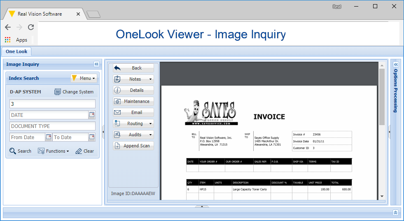Open Maintenance for this image
This screenshot has height=221, width=404.
(133, 101)
